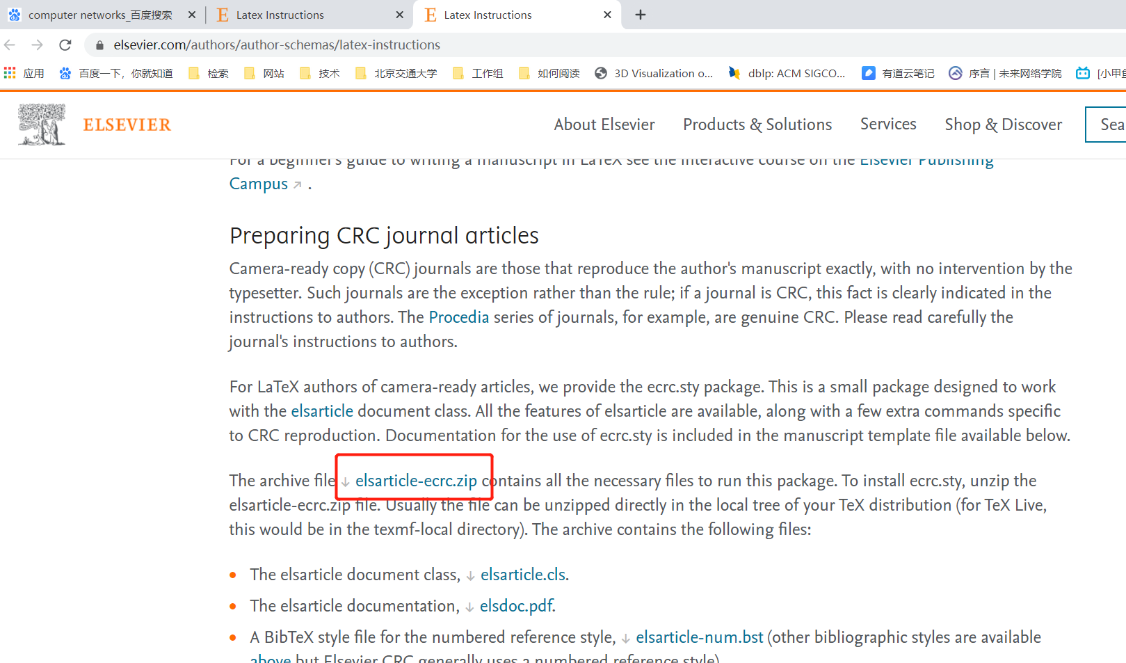Click the Search box in the header
The width and height of the screenshot is (1126, 663).
[1106, 125]
